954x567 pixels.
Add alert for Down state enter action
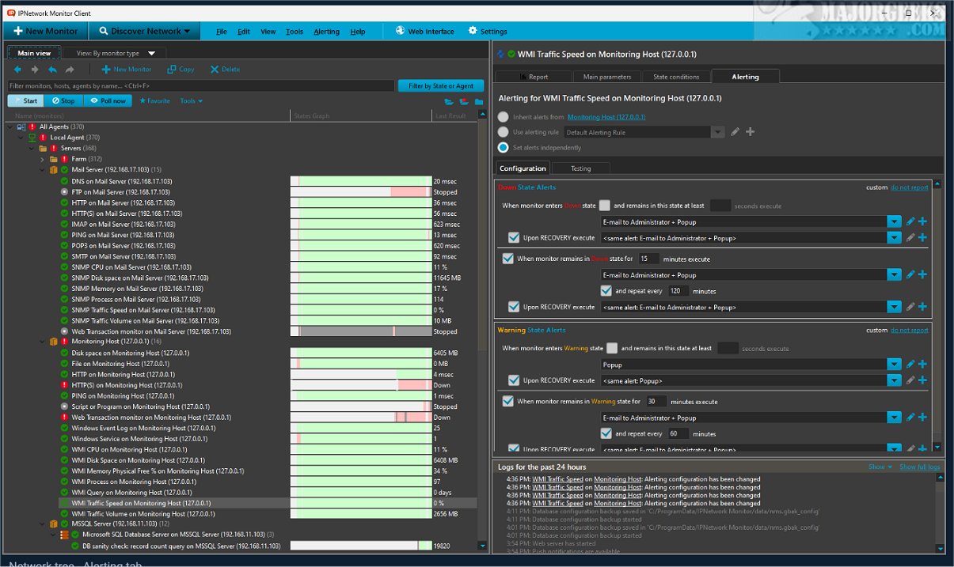point(923,222)
